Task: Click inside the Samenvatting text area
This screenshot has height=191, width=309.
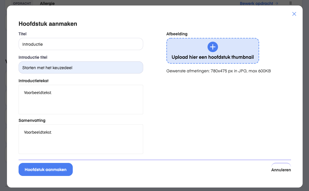Action: [81, 139]
